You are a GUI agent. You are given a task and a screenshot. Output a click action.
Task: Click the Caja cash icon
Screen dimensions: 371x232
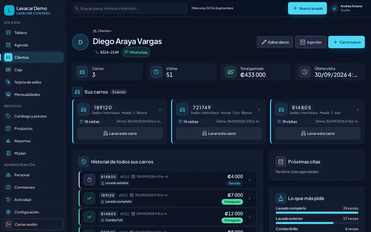click(8, 70)
